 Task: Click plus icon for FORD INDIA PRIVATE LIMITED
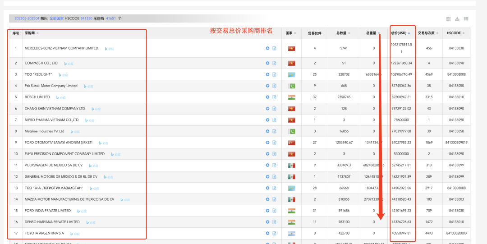[x=267, y=211]
